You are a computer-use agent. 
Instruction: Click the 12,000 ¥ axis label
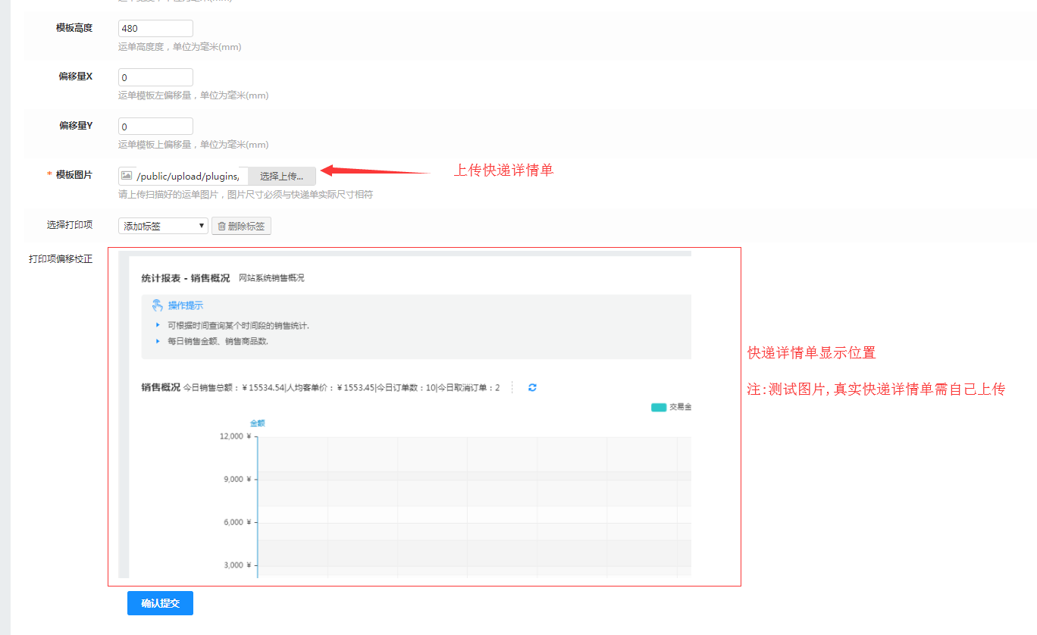pyautogui.click(x=234, y=436)
